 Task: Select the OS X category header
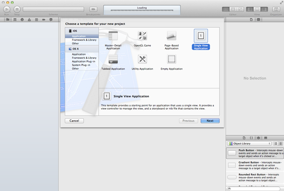82,49
